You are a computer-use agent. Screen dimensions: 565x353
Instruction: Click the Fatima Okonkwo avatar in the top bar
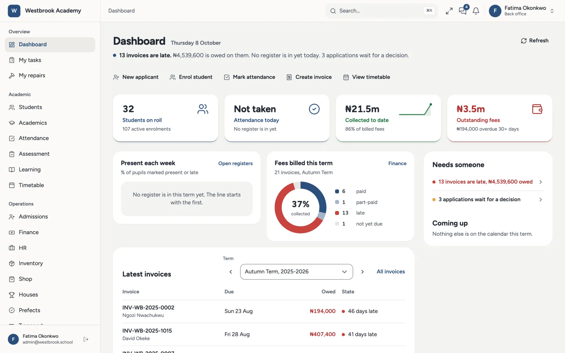(x=495, y=11)
